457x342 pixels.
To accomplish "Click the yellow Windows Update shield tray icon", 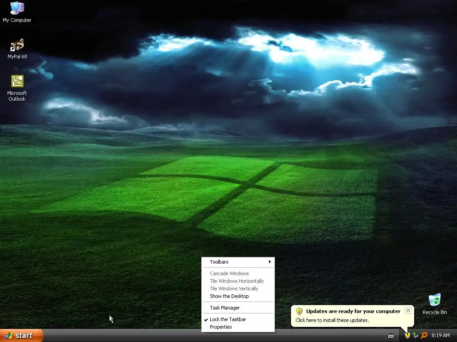I will 407,335.
